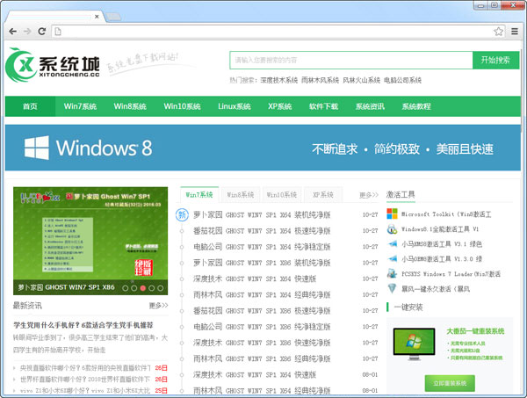This screenshot has width=527, height=398.
Task: Click the browser forward arrow
Action: [x=27, y=32]
